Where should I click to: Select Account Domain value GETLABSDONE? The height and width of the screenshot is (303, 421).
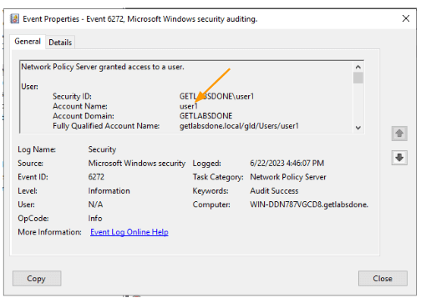(x=205, y=116)
